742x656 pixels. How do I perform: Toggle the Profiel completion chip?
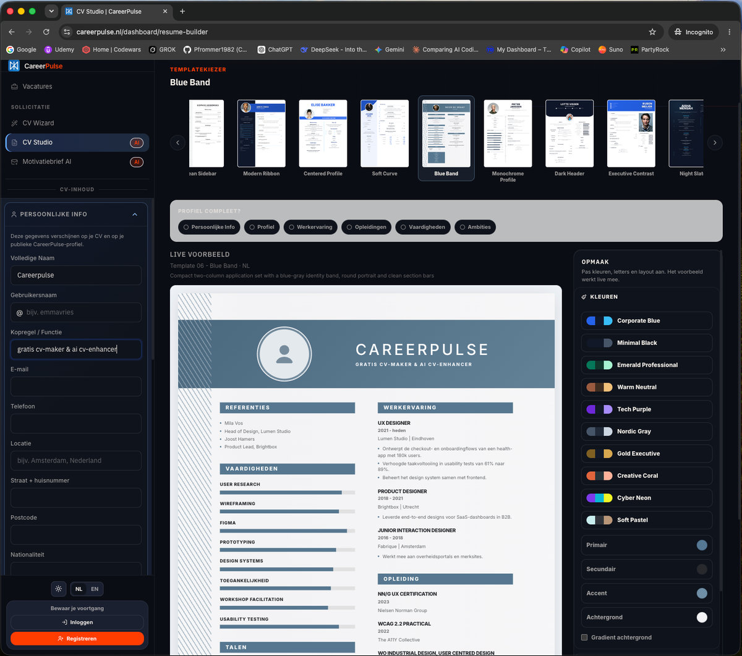coord(262,227)
